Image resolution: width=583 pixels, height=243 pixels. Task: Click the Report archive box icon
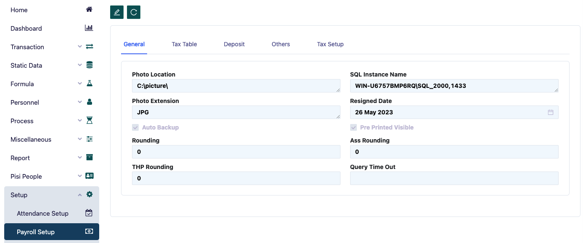pyautogui.click(x=89, y=158)
